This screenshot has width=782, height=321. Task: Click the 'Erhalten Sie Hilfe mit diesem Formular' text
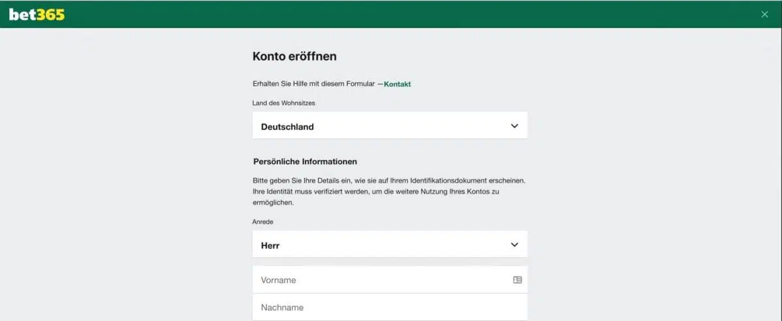click(x=313, y=84)
